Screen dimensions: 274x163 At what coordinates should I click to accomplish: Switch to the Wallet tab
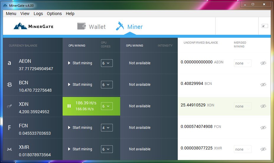click(x=92, y=27)
